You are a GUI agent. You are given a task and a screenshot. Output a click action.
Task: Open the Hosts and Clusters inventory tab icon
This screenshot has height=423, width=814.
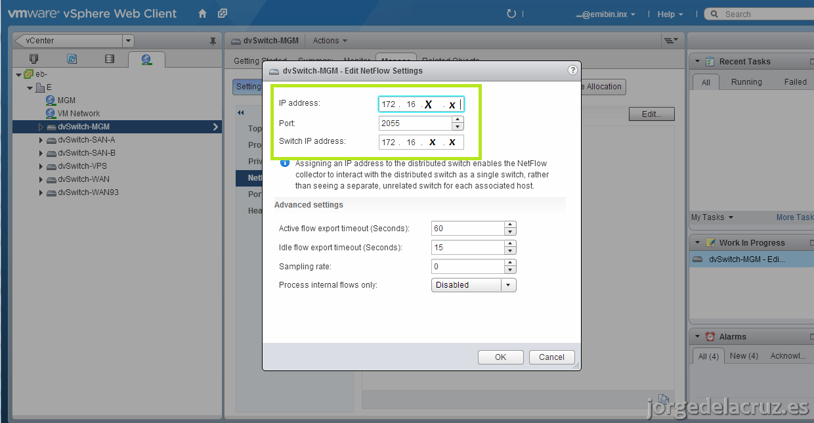34,59
